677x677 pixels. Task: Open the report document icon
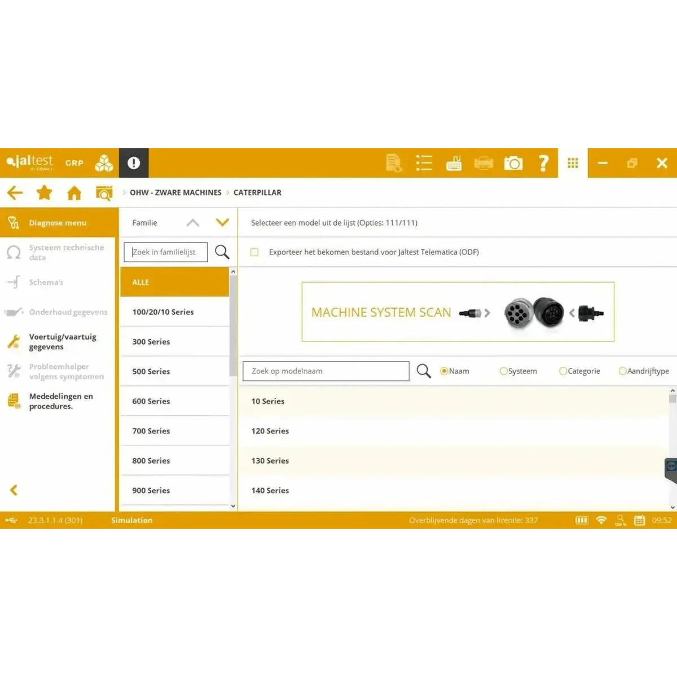coord(394,163)
